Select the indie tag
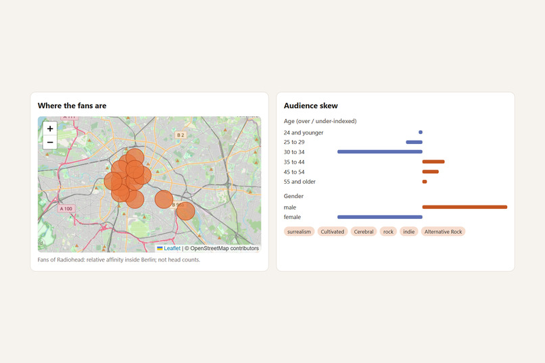The height and width of the screenshot is (363, 545). point(408,232)
